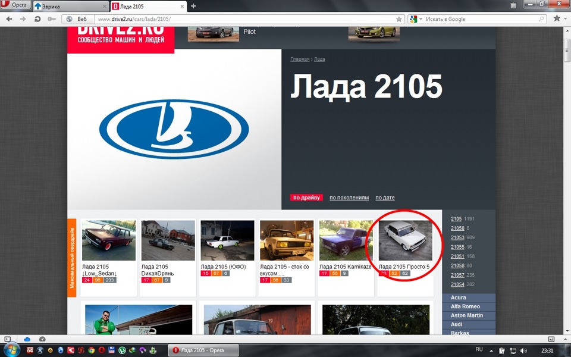
Task: Bookmark page with the address bar star
Action: pyautogui.click(x=399, y=19)
